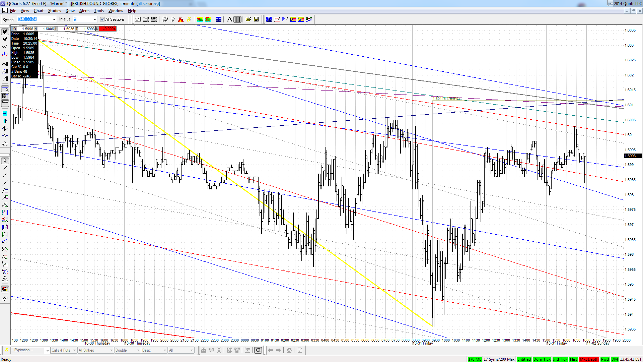Click the blue QC toolbar icon
643x362 pixels.
(218, 19)
